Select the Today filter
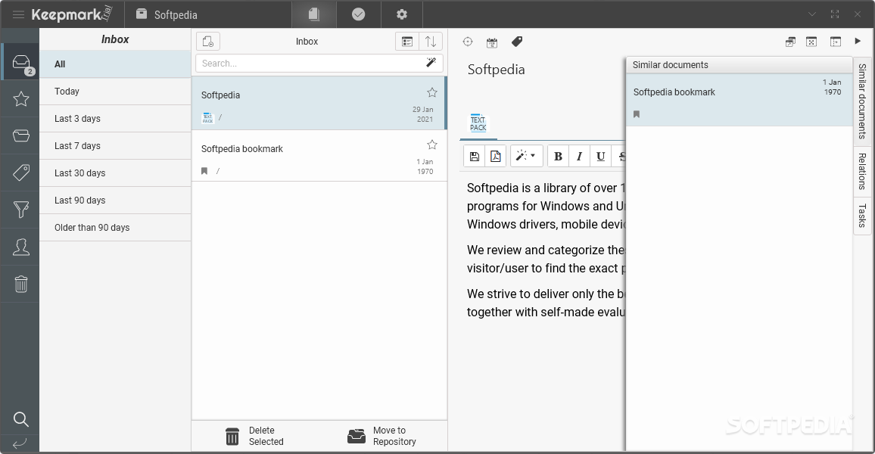875x454 pixels. 115,92
